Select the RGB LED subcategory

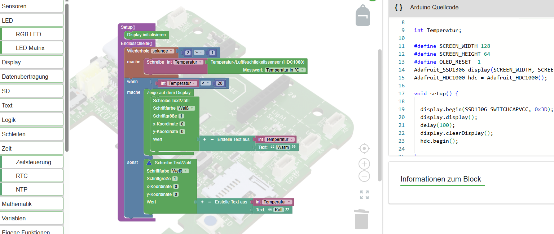pyautogui.click(x=32, y=35)
